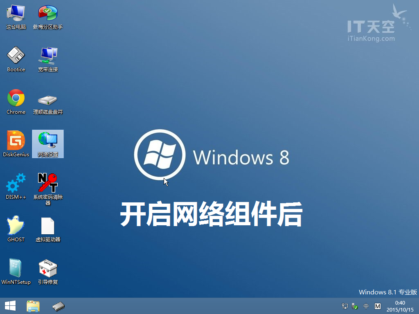Select 宽带连接 broadband connection icon
419x314 pixels.
tap(48, 56)
